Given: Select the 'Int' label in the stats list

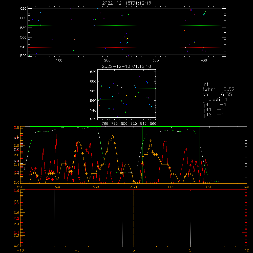Looking at the screenshot, I should pos(205,85).
